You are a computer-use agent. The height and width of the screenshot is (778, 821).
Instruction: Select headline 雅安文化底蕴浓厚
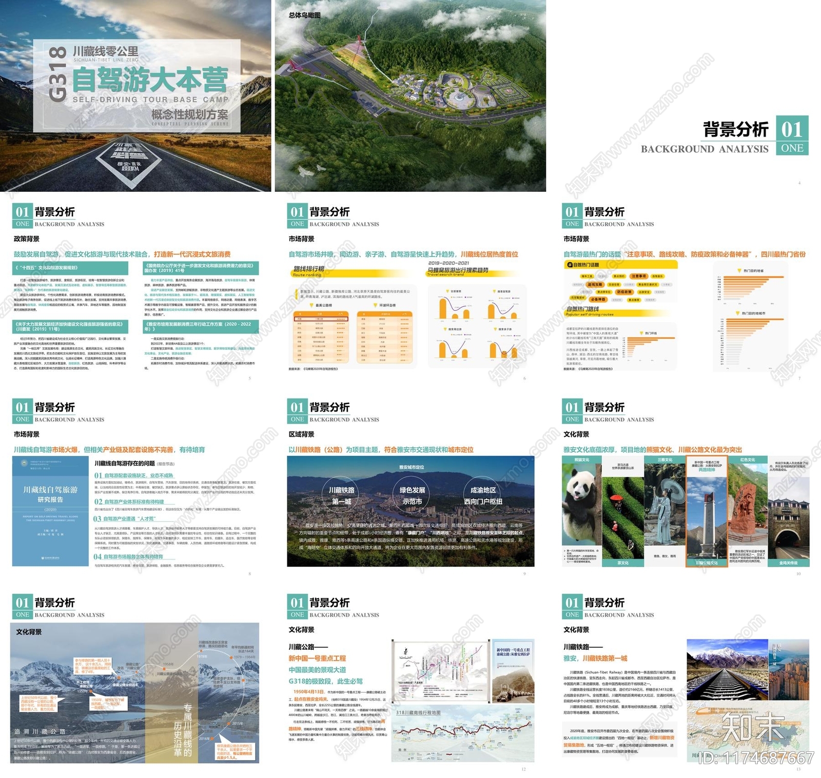[x=653, y=450]
